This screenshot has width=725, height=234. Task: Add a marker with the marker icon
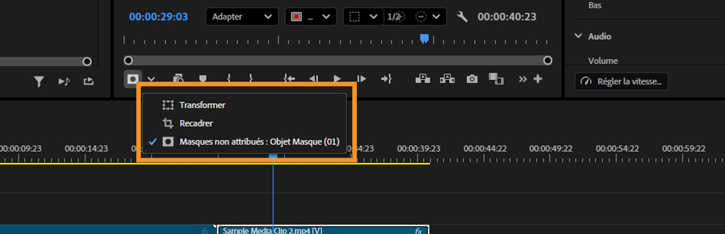tap(203, 79)
